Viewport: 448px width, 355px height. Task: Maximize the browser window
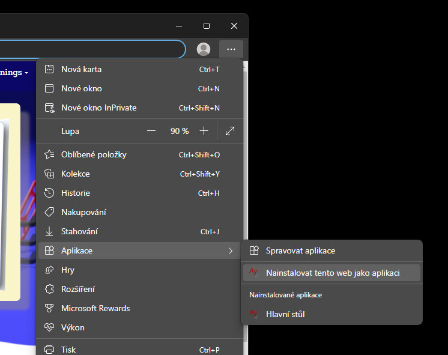click(x=207, y=26)
